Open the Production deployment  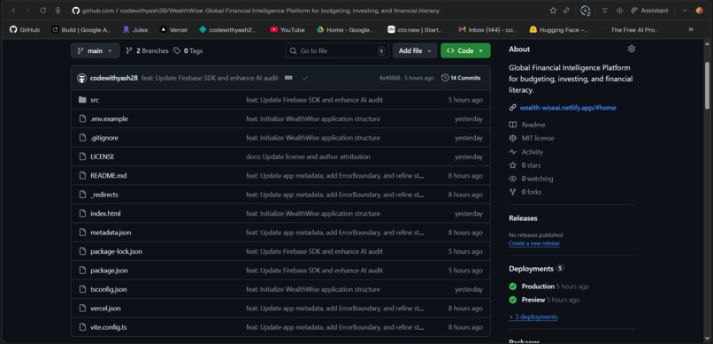pos(538,287)
